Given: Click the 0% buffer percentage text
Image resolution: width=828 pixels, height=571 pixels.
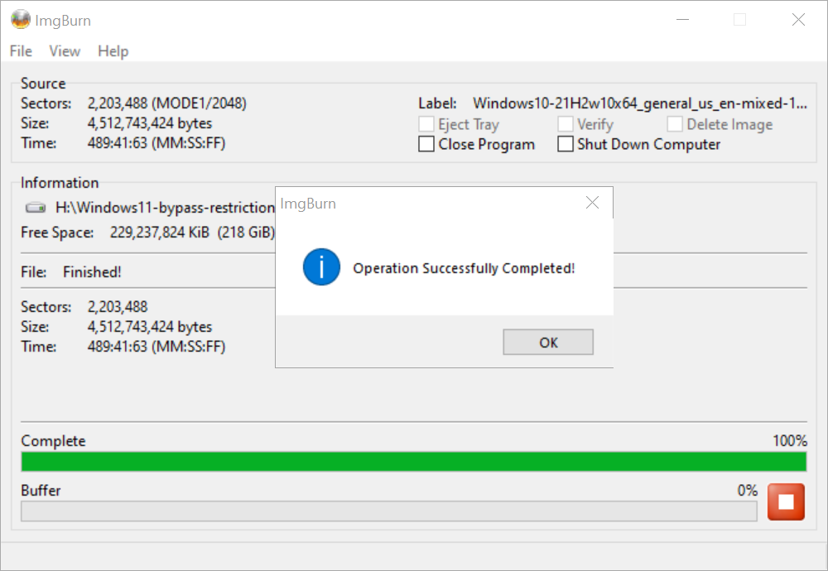Looking at the screenshot, I should [747, 490].
